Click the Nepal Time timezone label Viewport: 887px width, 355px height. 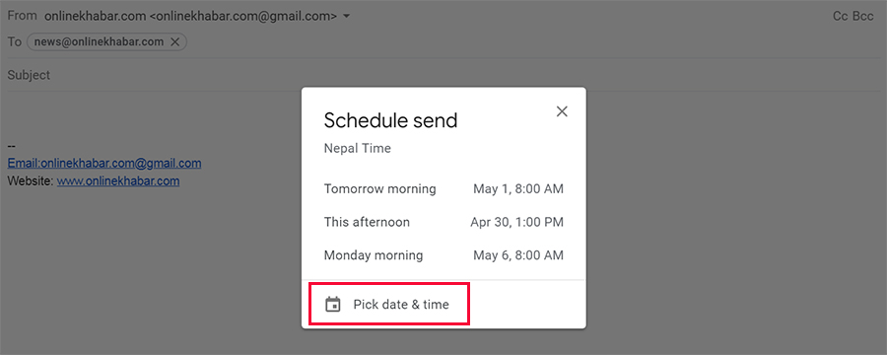click(x=357, y=148)
